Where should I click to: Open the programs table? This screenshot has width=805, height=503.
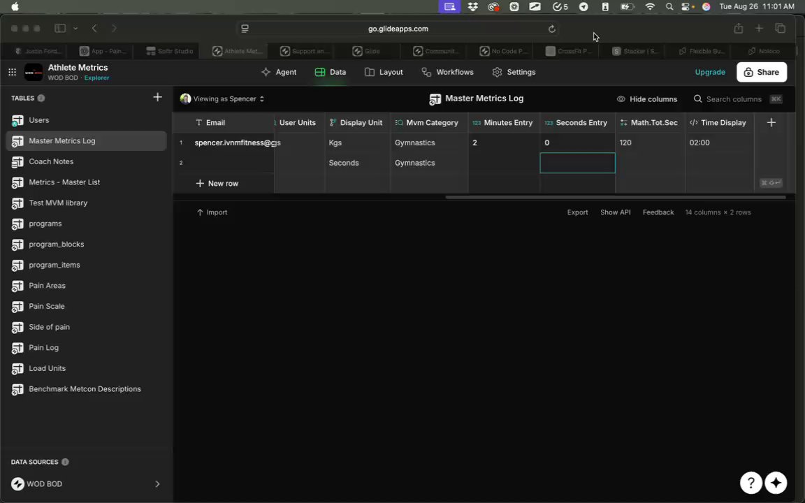click(x=86, y=224)
